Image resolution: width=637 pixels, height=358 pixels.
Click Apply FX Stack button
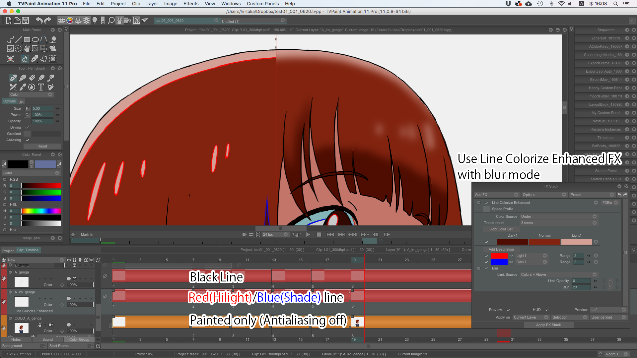[548, 325]
